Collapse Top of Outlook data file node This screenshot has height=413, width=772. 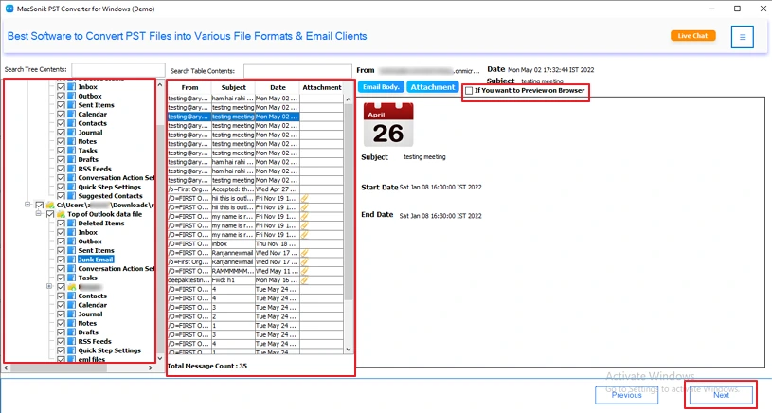click(39, 214)
